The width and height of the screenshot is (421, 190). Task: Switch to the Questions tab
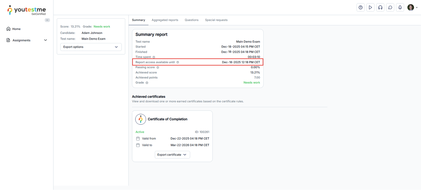[x=191, y=20]
